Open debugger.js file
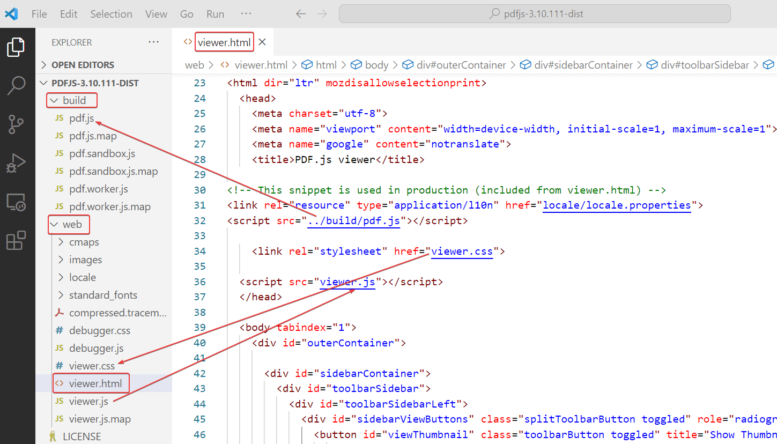 tap(104, 348)
